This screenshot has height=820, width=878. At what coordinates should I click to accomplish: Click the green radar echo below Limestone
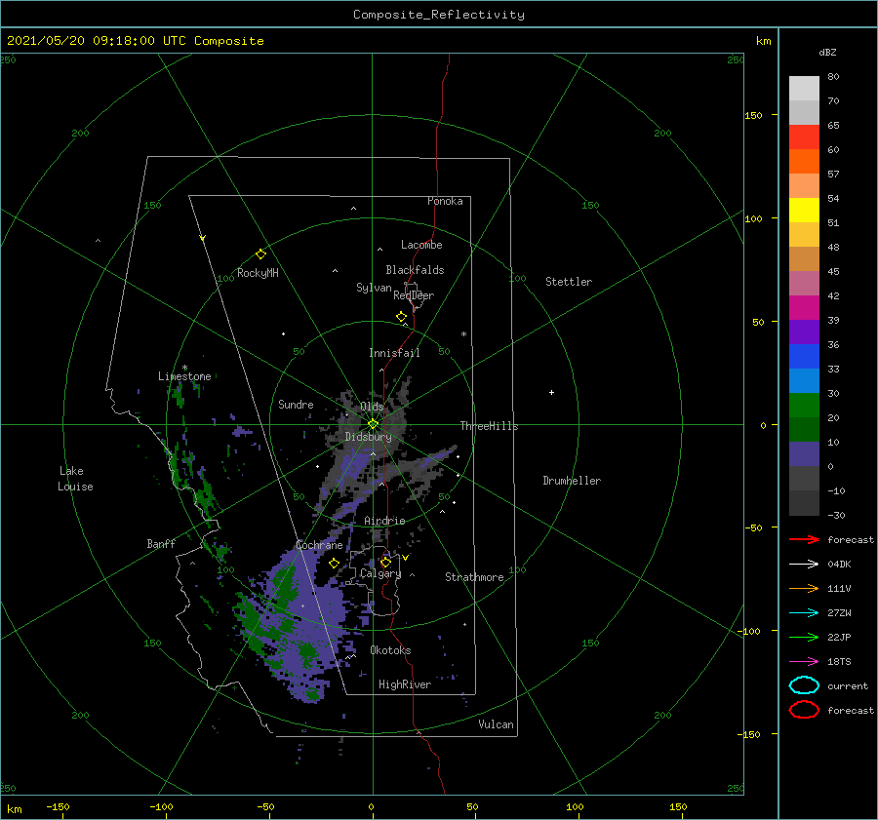click(179, 397)
